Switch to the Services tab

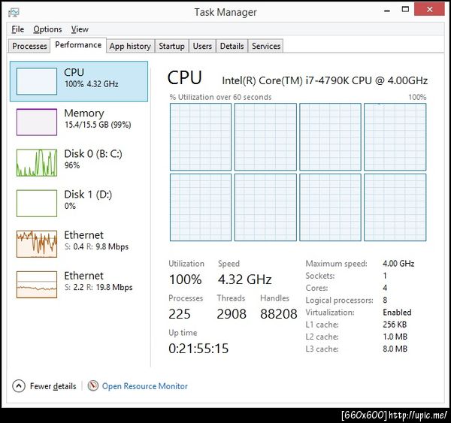pos(266,46)
